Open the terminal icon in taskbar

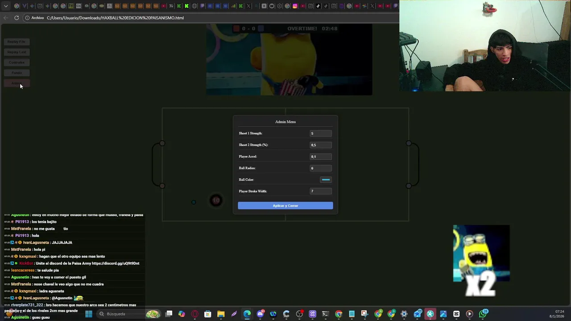[x=326, y=314]
